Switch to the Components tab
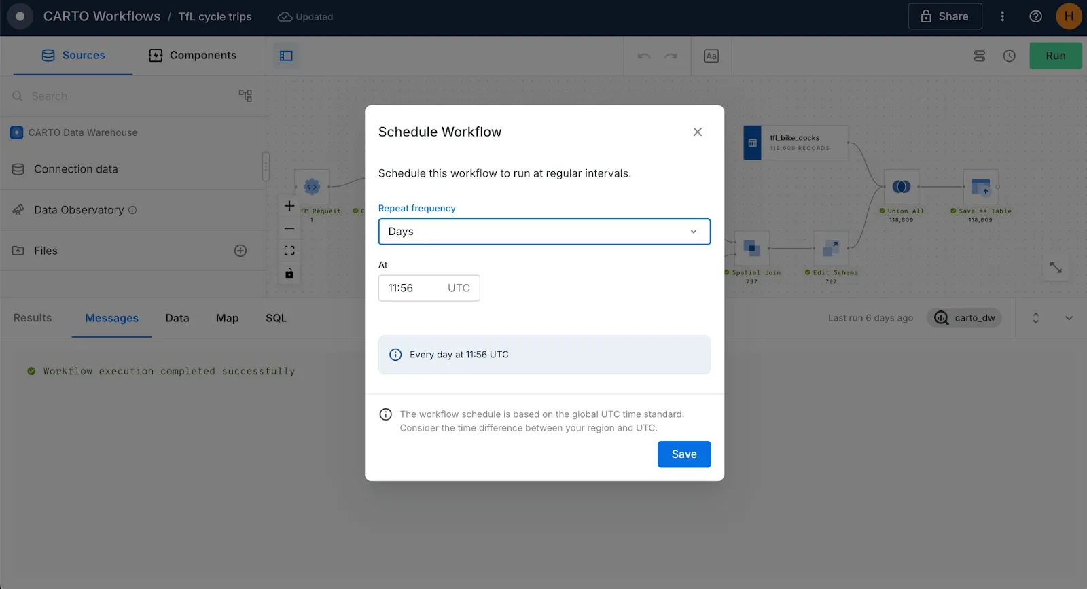 (x=193, y=56)
